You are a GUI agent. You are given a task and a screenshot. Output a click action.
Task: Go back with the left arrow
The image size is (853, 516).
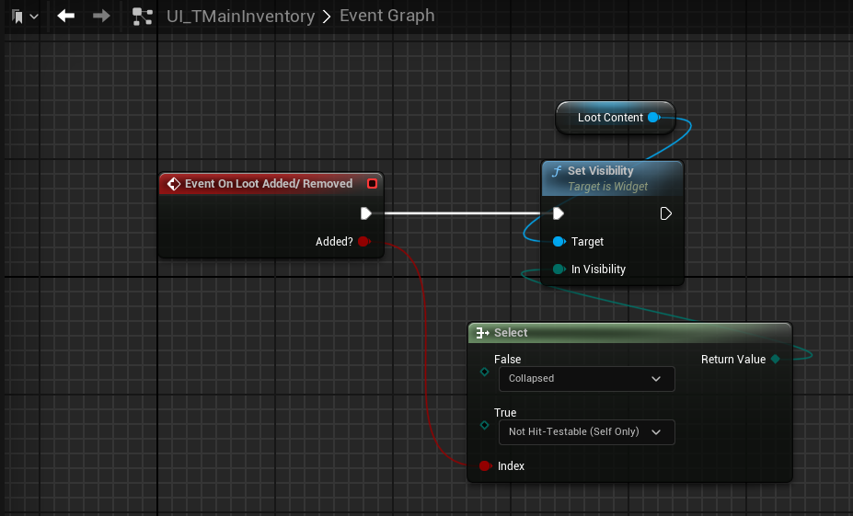(66, 16)
